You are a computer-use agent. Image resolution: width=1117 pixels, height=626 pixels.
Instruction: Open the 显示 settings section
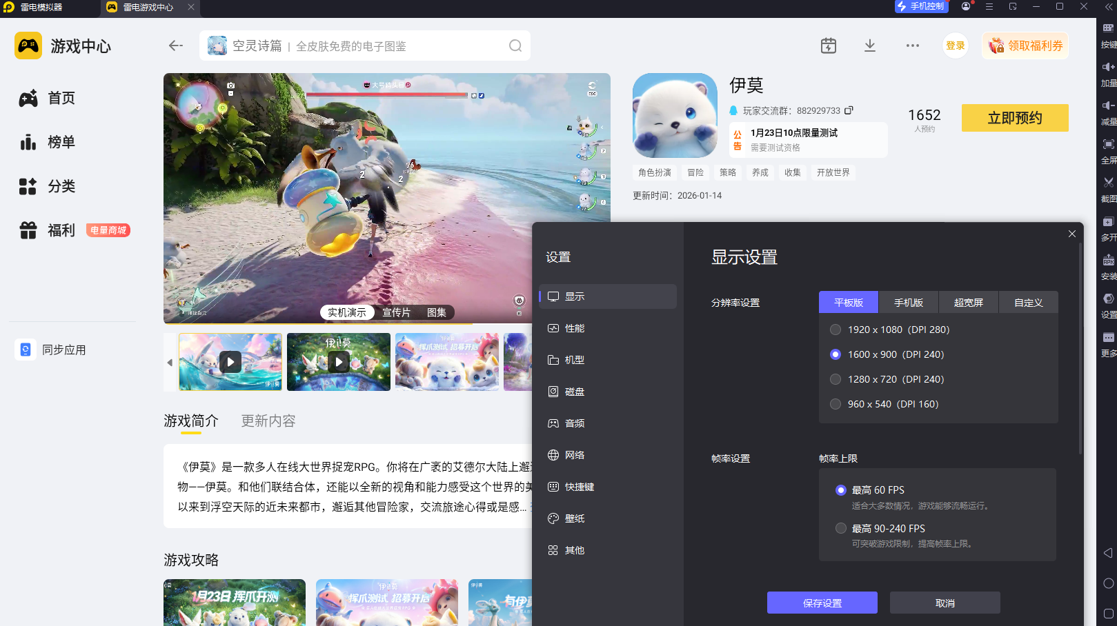pos(608,296)
